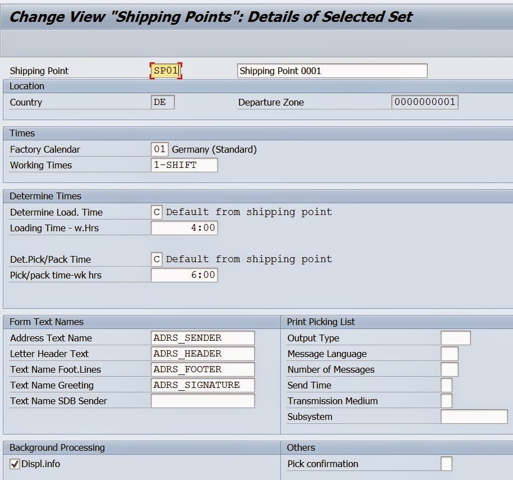Image resolution: width=513 pixels, height=480 pixels.
Task: Select the Working Times field with 1-SHIFT
Action: coord(185,165)
